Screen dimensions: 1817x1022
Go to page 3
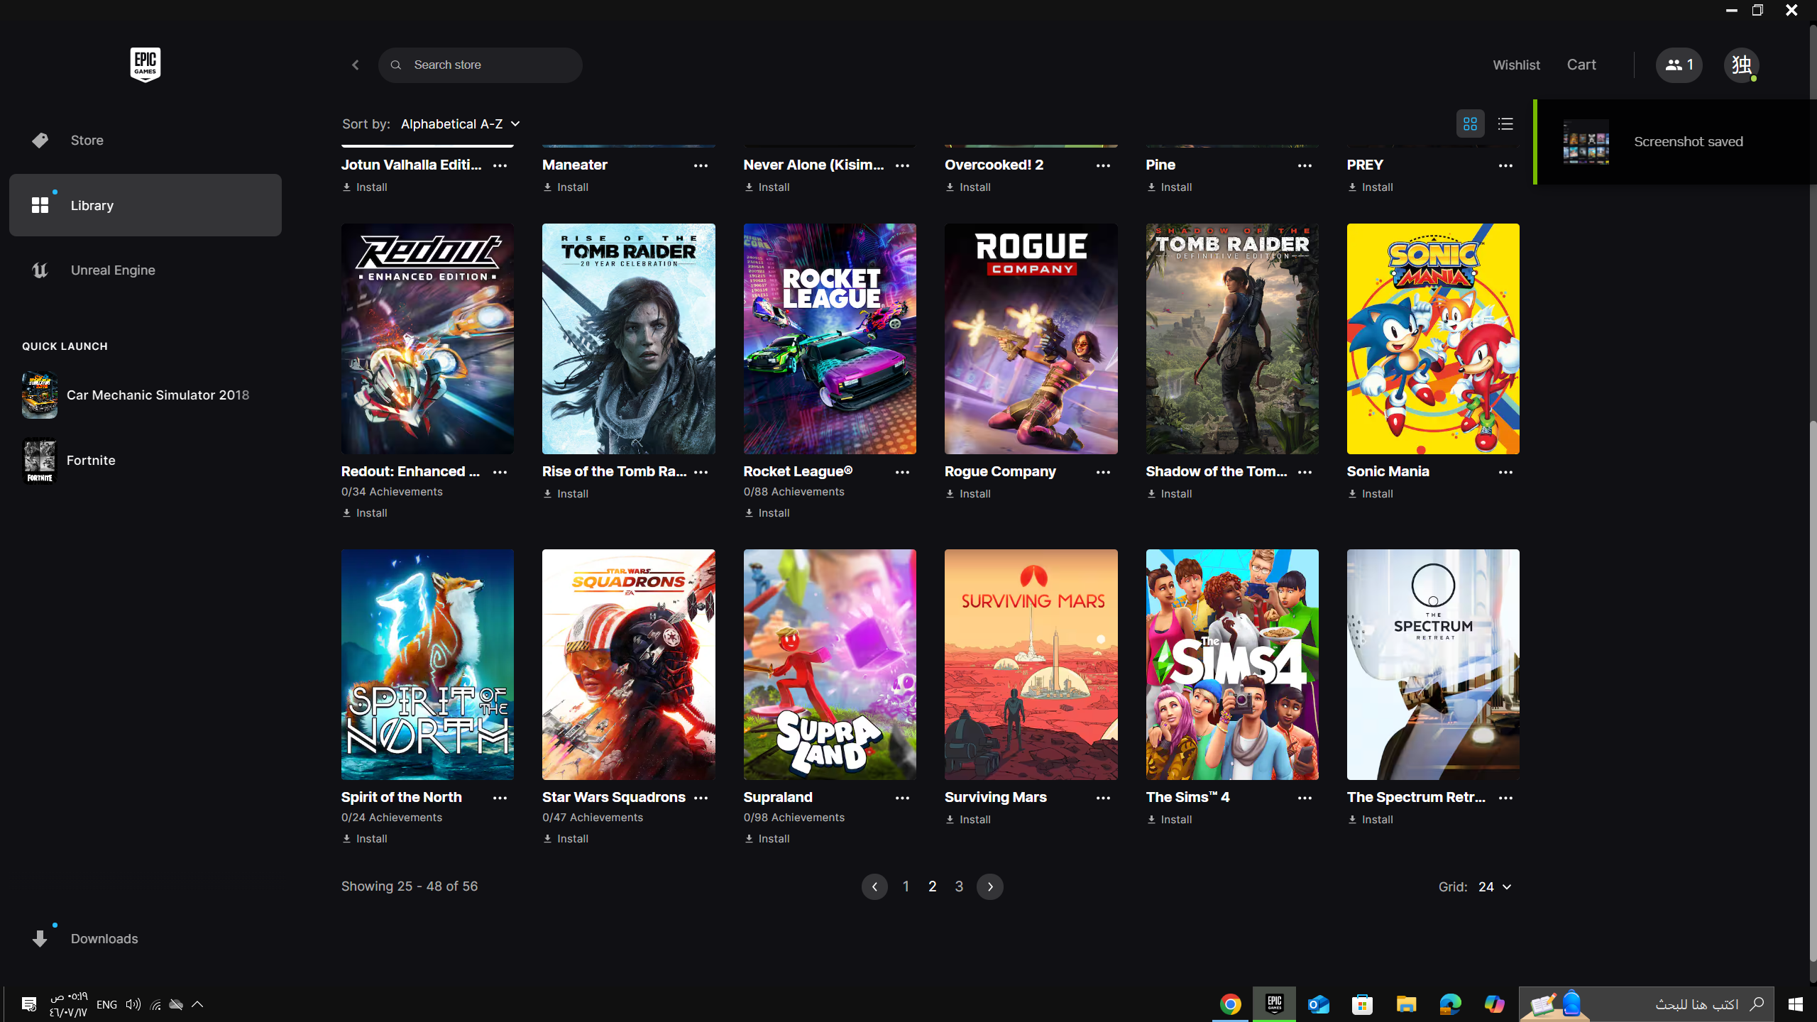click(959, 886)
